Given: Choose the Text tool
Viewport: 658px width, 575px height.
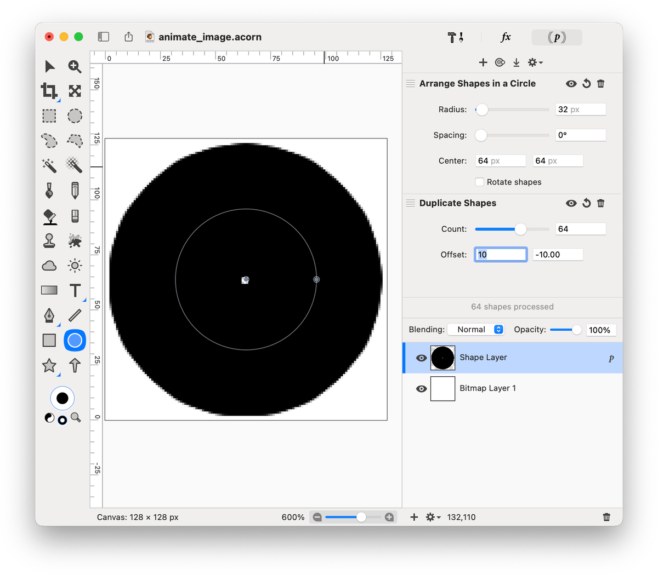Looking at the screenshot, I should pos(75,290).
